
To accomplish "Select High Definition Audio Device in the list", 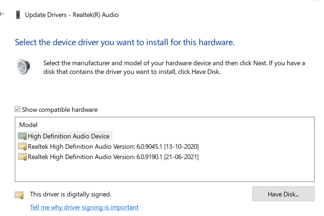I will click(68, 136).
